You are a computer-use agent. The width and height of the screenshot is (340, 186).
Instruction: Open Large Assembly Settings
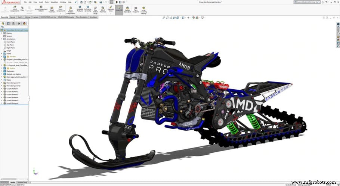(143, 10)
